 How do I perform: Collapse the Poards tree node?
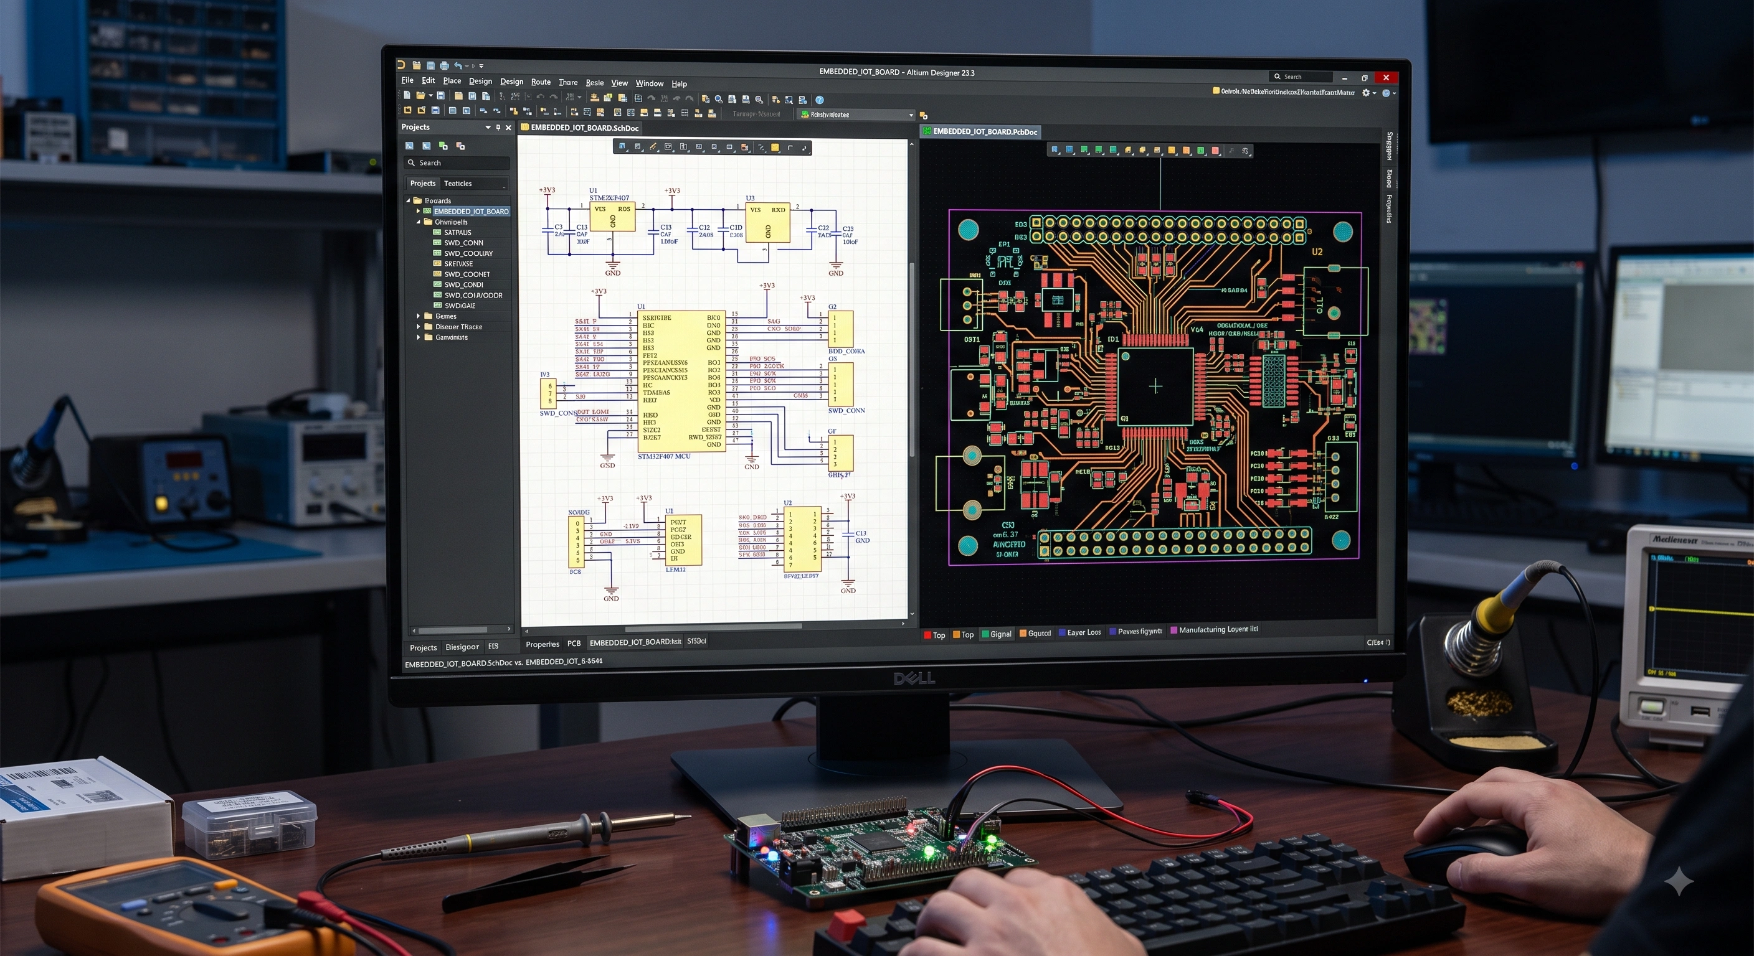coord(409,201)
